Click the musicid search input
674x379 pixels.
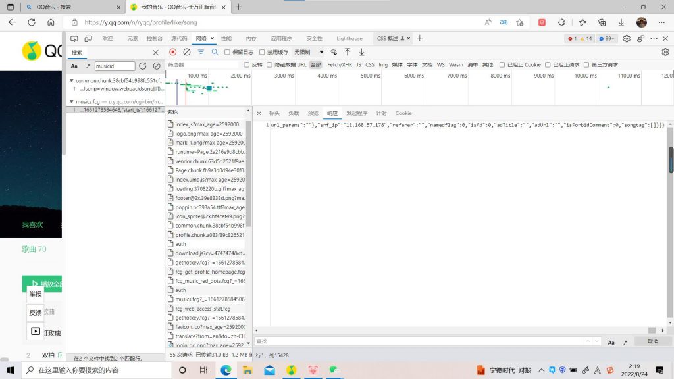point(115,66)
